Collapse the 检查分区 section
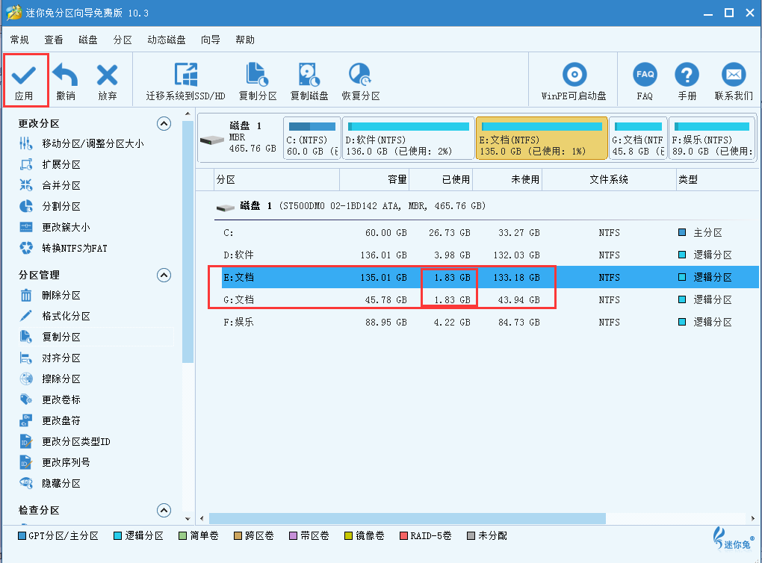 coord(164,511)
